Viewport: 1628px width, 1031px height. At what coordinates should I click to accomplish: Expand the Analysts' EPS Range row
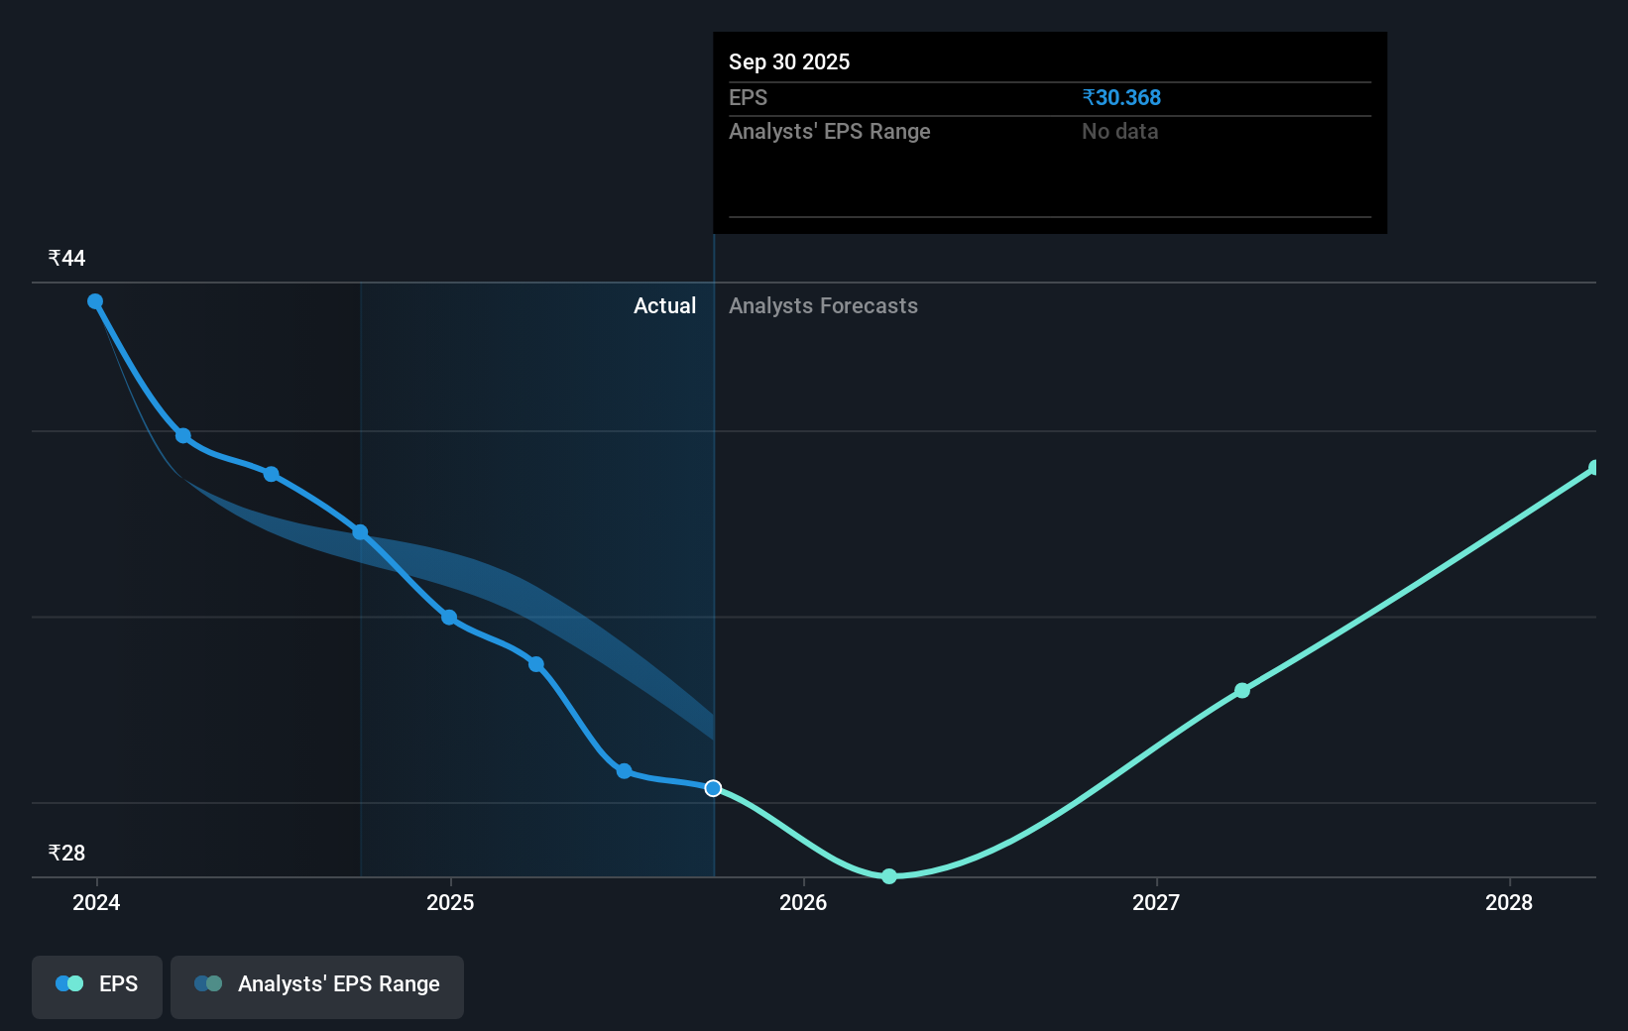(x=830, y=131)
